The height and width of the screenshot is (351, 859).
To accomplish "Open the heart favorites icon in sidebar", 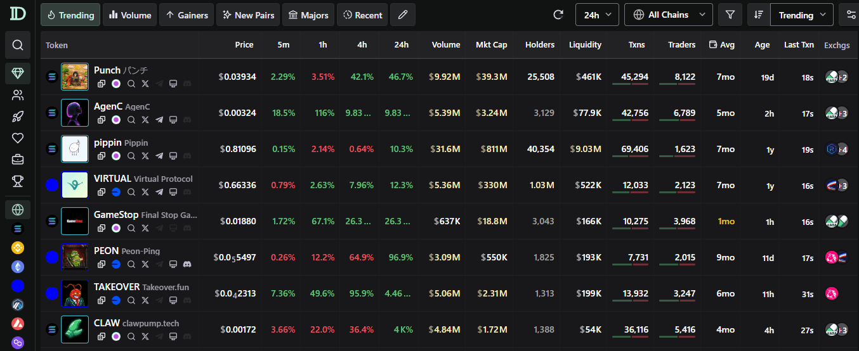I will pyautogui.click(x=18, y=138).
